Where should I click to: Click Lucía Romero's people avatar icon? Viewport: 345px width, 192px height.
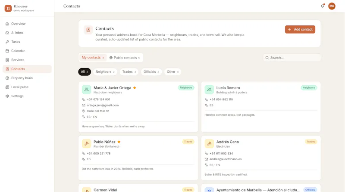coord(209,90)
